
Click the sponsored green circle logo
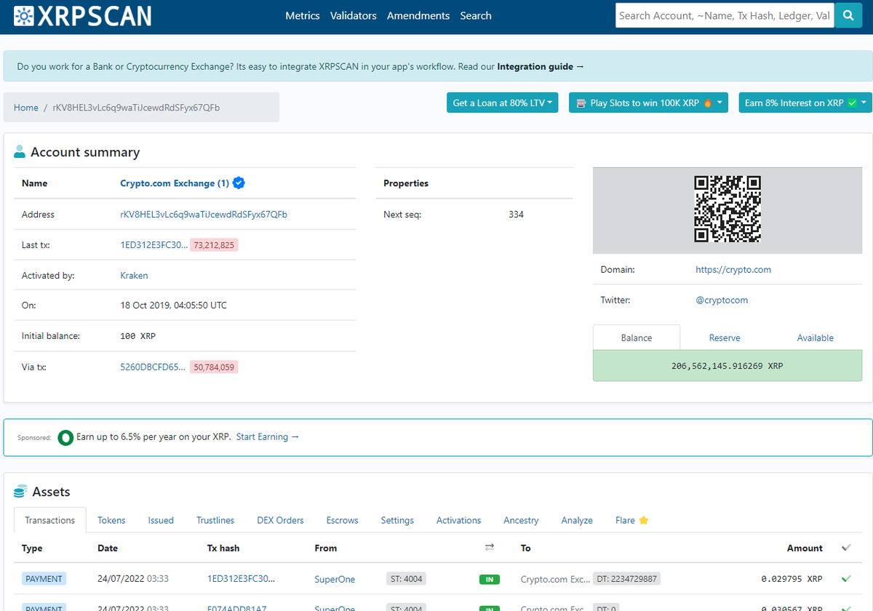click(65, 437)
